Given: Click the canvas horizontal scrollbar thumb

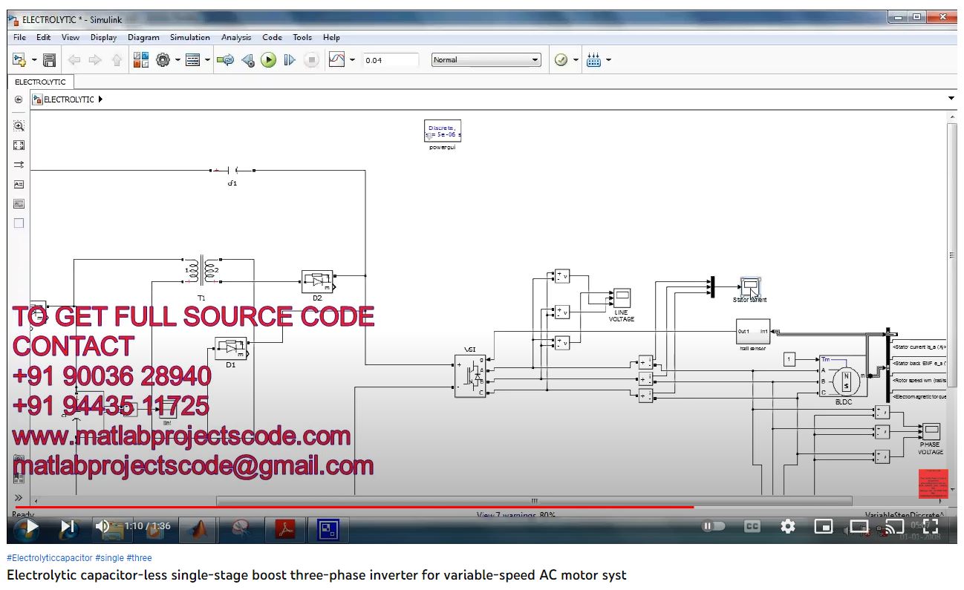Looking at the screenshot, I should coord(534,501).
